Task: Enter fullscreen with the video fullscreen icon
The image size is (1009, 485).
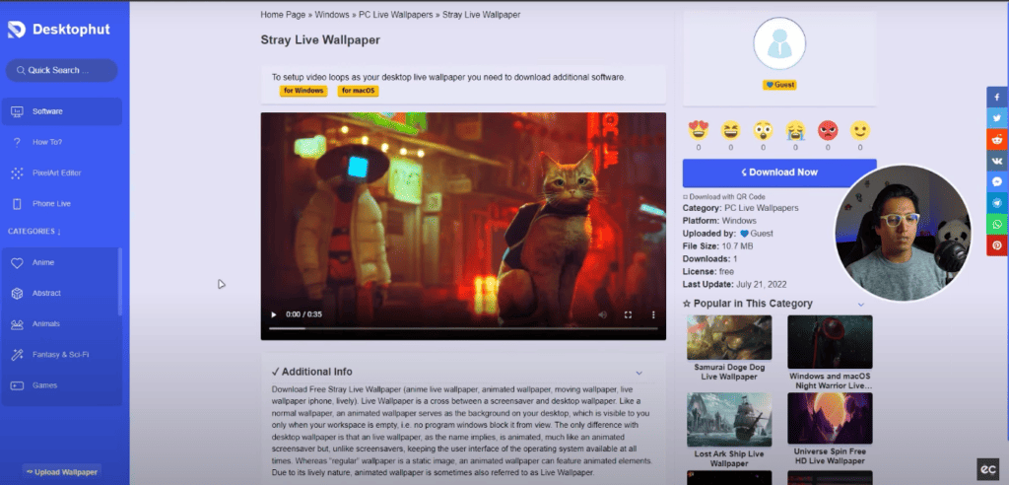Action: coord(628,315)
